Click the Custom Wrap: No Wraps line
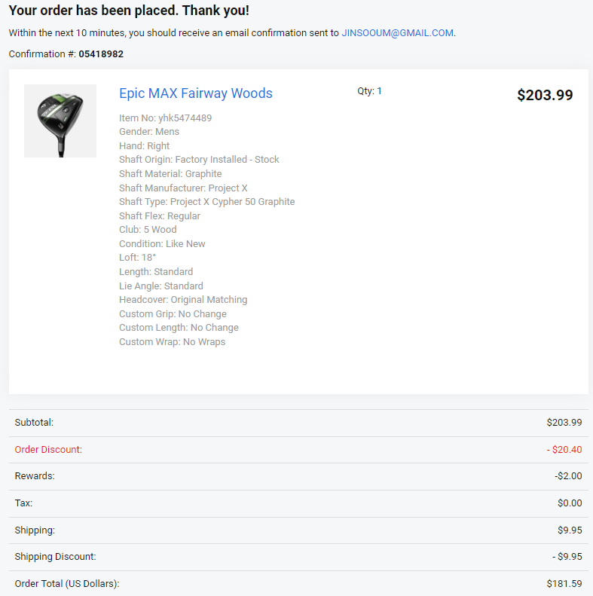 pos(172,342)
